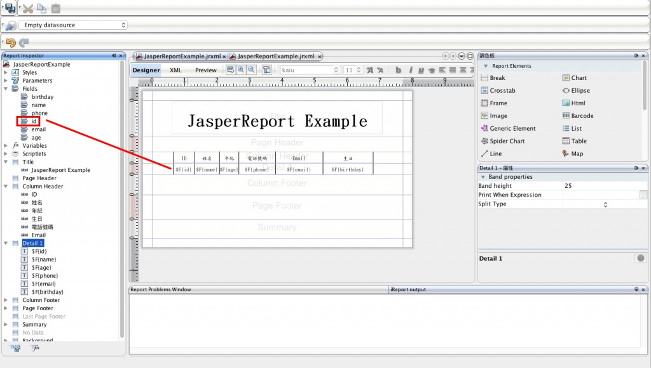Open the font size 11 dropdown
The height and width of the screenshot is (368, 651).
pos(353,70)
